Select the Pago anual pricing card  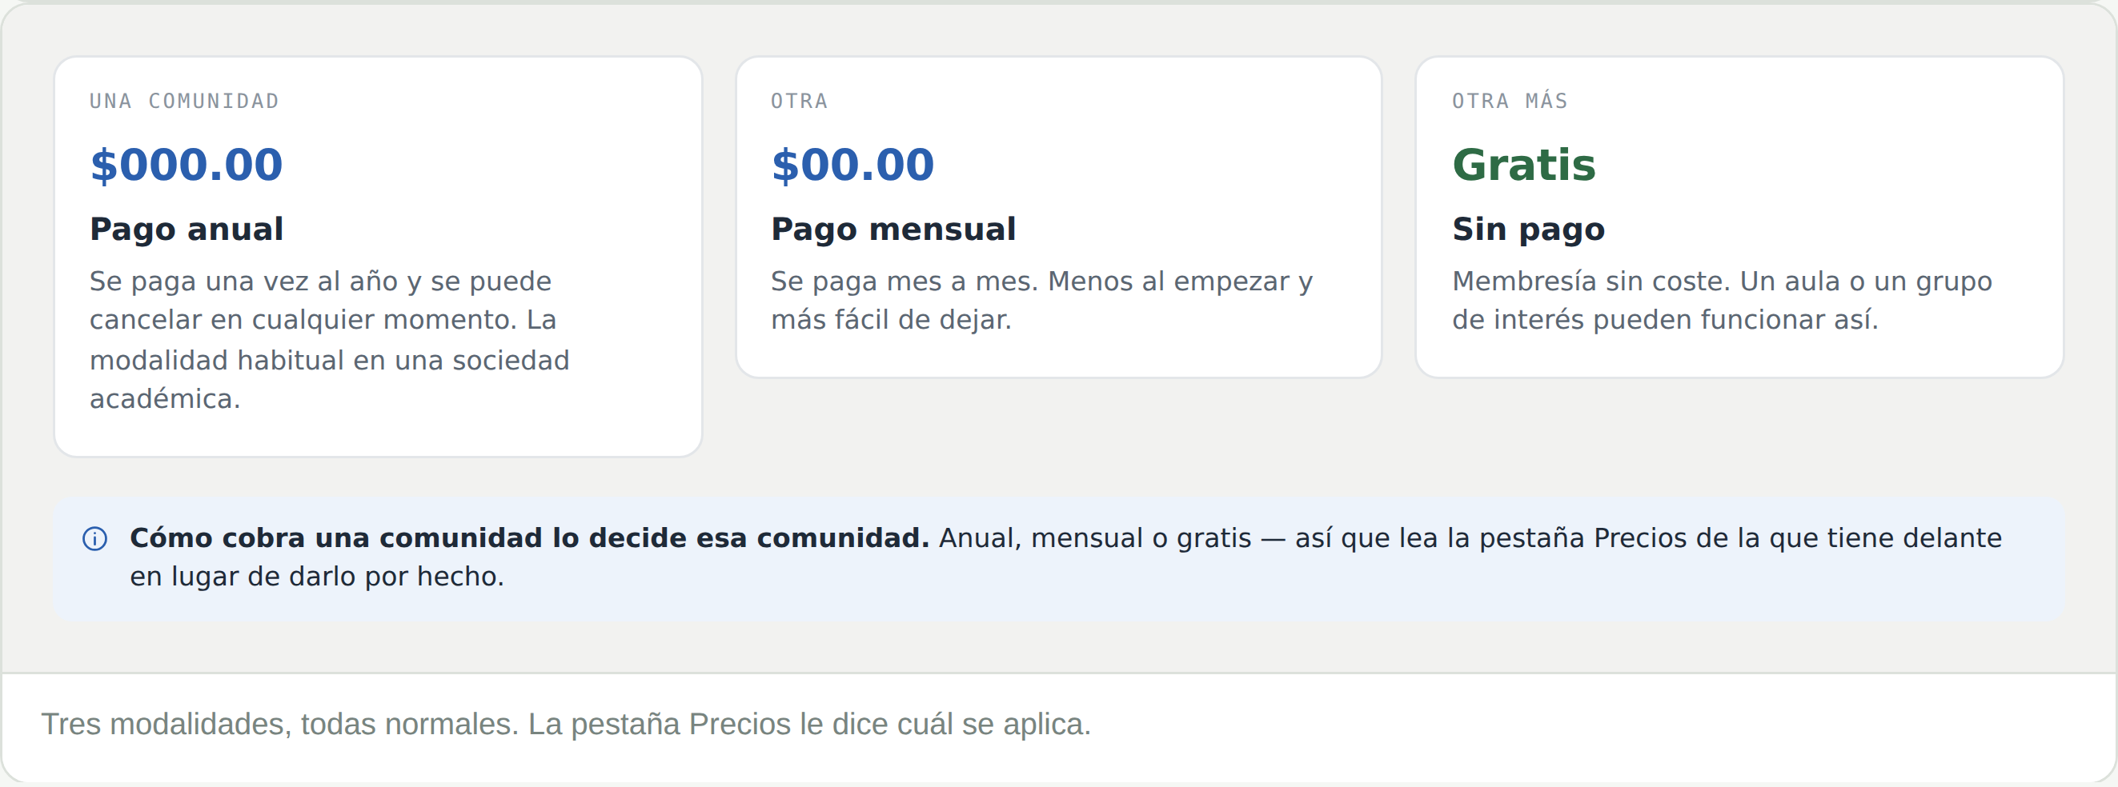(x=378, y=256)
